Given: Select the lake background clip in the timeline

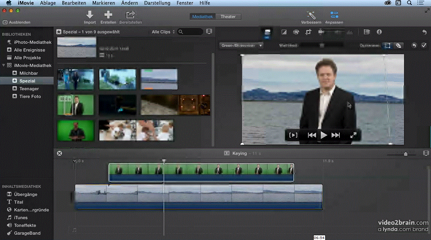Looking at the screenshot, I should click(198, 197).
